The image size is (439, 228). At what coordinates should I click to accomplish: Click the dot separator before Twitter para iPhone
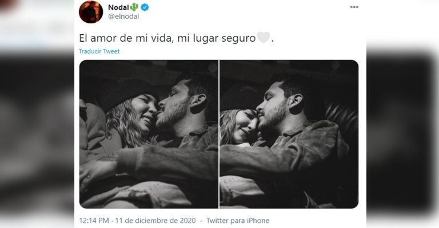(201, 221)
